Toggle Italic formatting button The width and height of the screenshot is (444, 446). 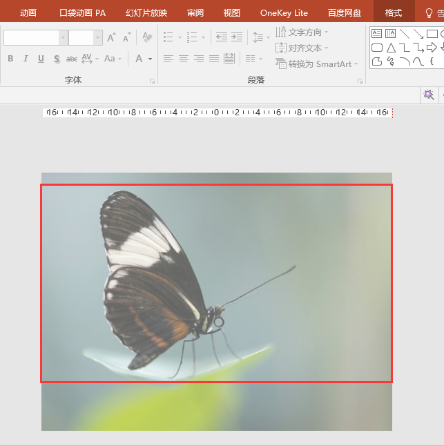click(26, 59)
